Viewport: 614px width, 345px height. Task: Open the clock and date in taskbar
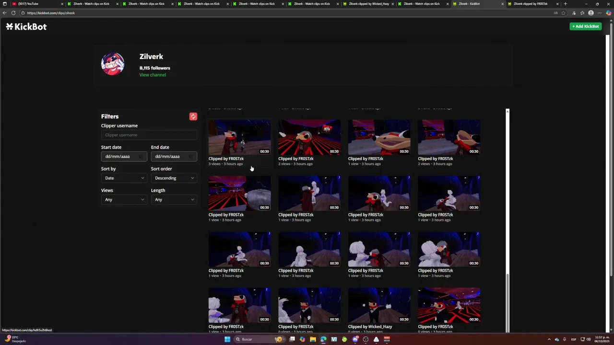coord(602,339)
